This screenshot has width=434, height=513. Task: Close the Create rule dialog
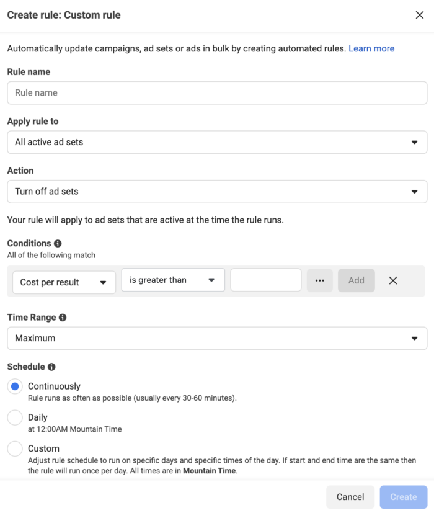420,15
